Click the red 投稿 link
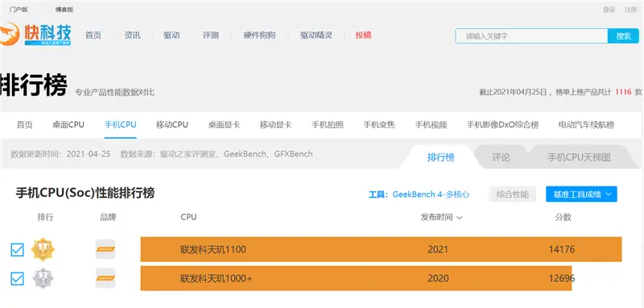644x308 pixels. click(364, 35)
